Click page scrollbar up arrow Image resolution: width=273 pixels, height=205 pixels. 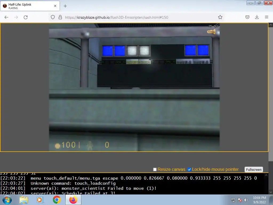point(271,25)
